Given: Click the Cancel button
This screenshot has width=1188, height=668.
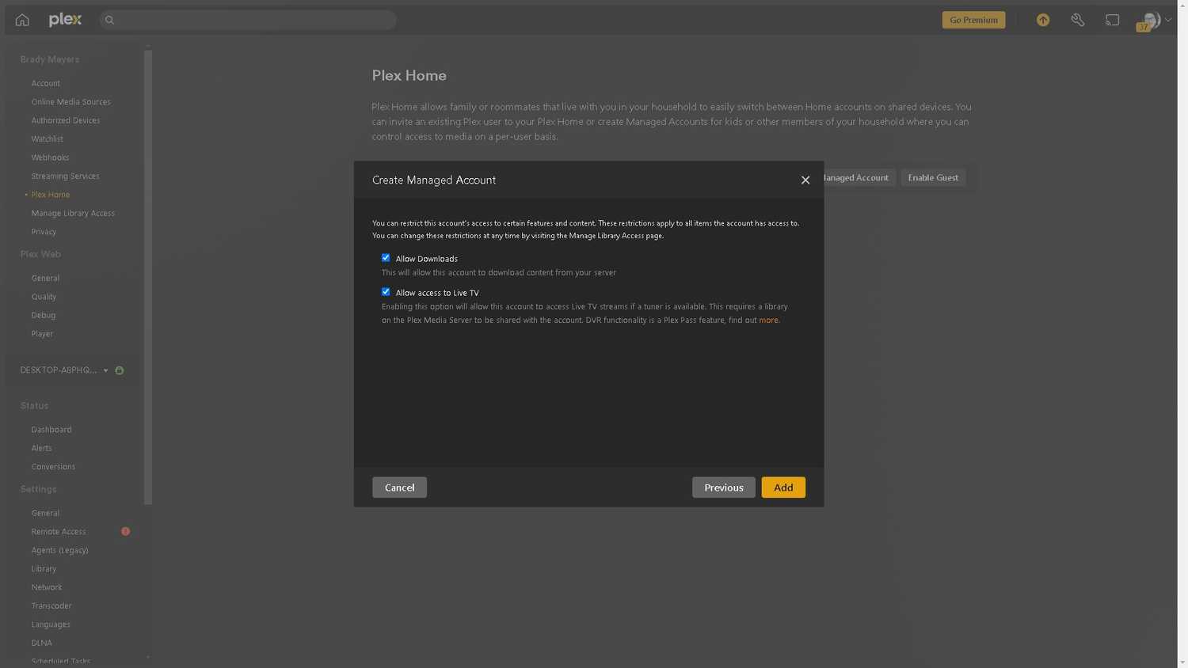Looking at the screenshot, I should pos(399,488).
